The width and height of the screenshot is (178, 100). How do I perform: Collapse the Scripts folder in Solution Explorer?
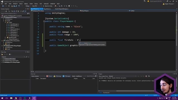[5, 22]
